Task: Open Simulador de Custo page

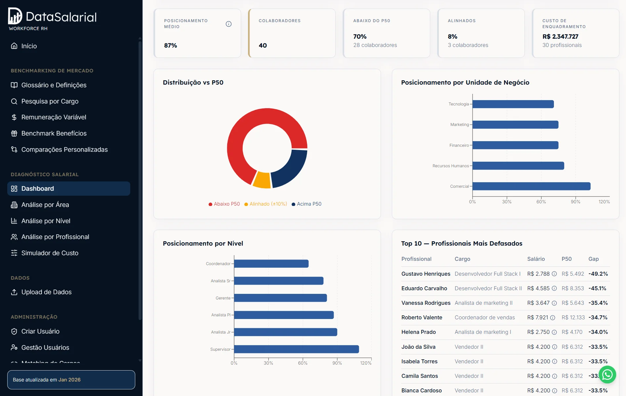Action: pos(69,253)
